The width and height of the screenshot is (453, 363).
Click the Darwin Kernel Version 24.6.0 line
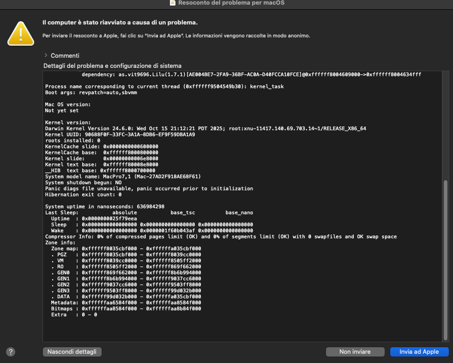click(205, 128)
